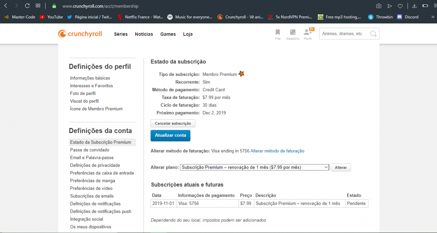The height and width of the screenshot is (233, 437).
Task: Follow the Alterar método de faturação link
Action: pos(277,151)
